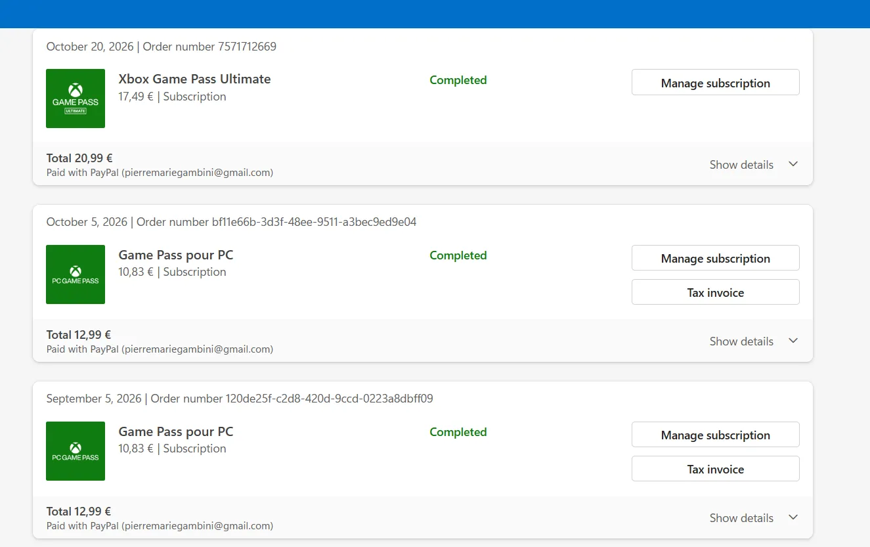Click the October 5 PC Game Pass icon
870x547 pixels.
click(x=76, y=274)
